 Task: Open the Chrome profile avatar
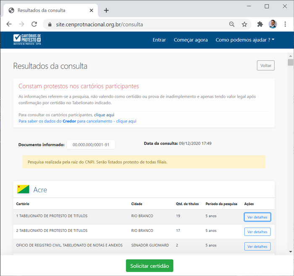tap(273, 24)
